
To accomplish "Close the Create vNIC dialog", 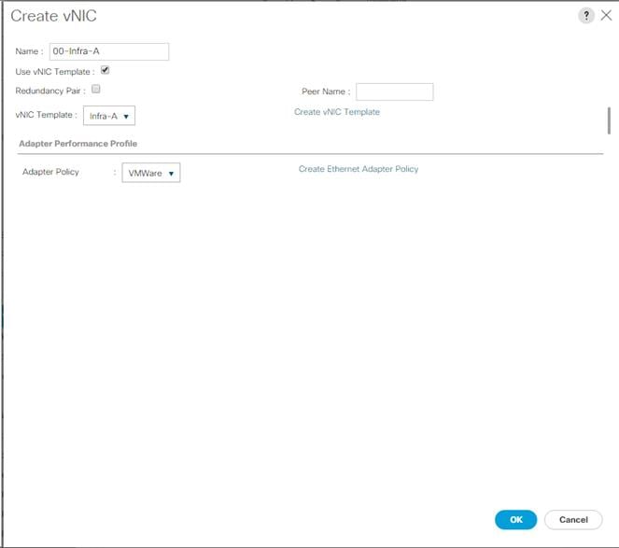I will pyautogui.click(x=606, y=15).
